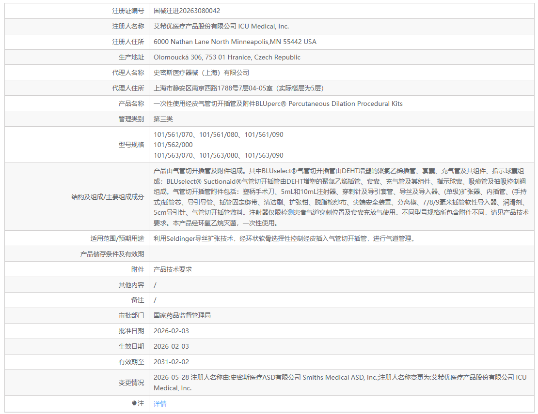Select the 批准日期 value 2026-02-03
This screenshot has height=414, width=538.
[171, 331]
